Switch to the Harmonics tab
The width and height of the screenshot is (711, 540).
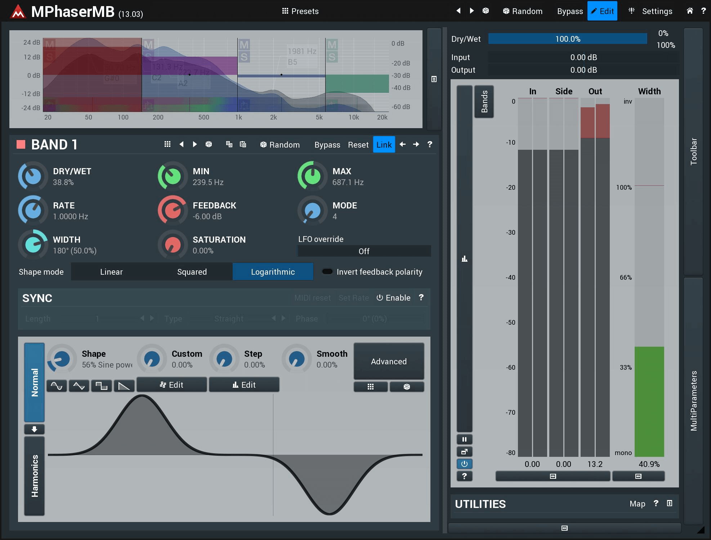(35, 476)
